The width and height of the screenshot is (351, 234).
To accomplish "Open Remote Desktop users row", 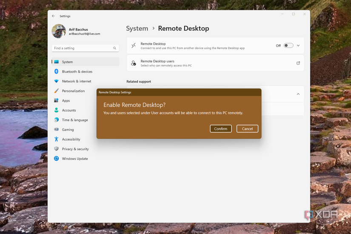I will pos(215,63).
